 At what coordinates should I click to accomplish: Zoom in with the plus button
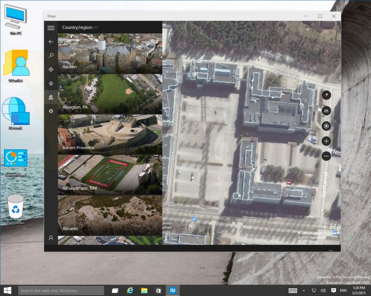(326, 141)
